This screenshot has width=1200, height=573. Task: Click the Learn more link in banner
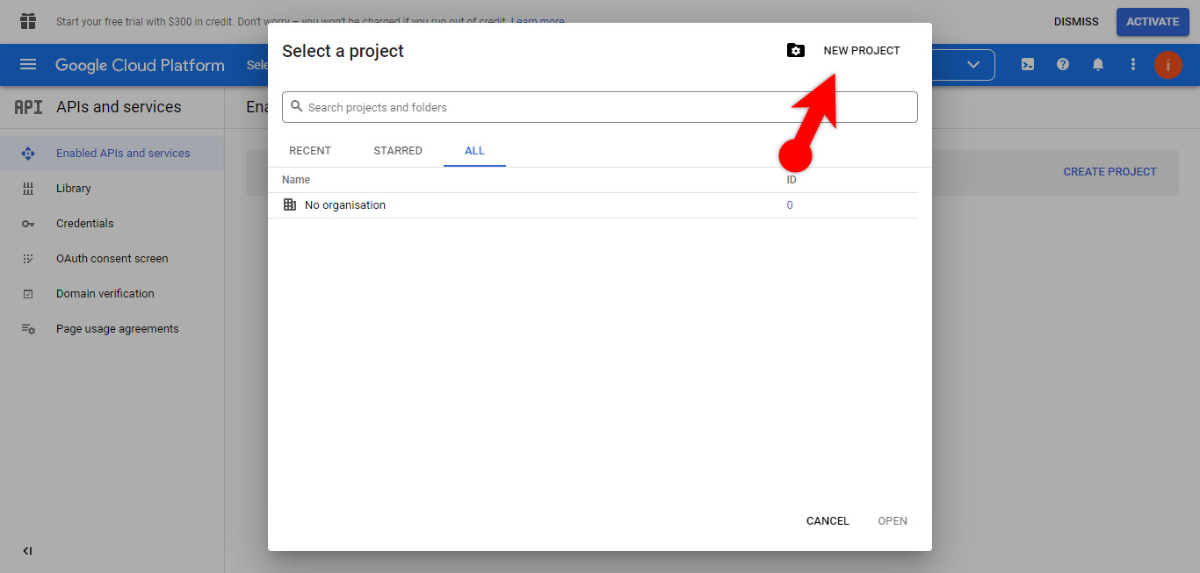(x=538, y=22)
